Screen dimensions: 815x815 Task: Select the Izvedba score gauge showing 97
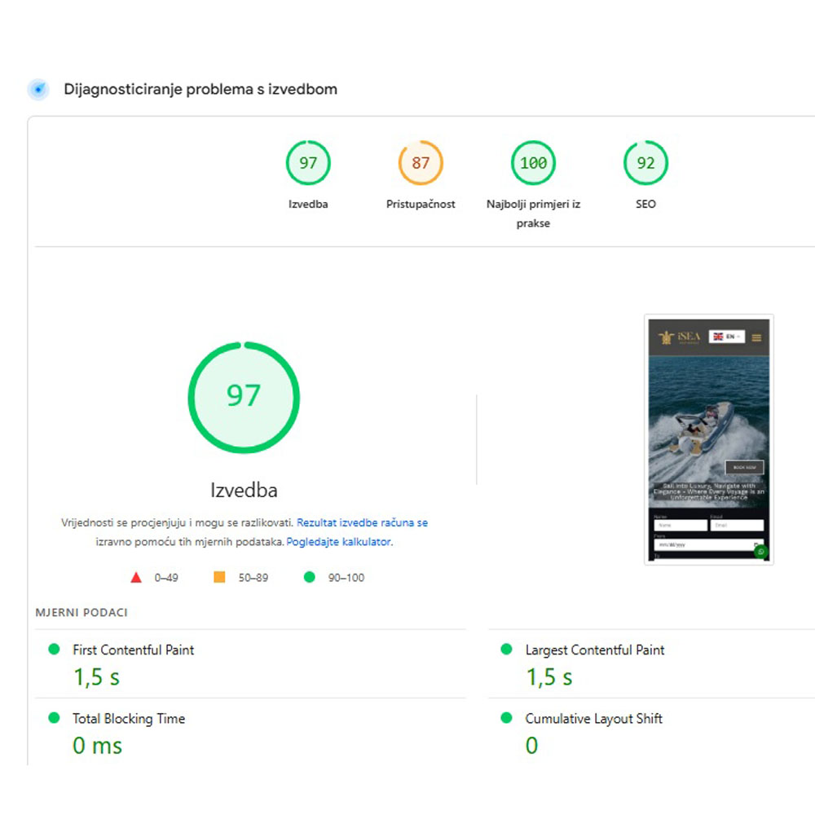308,163
